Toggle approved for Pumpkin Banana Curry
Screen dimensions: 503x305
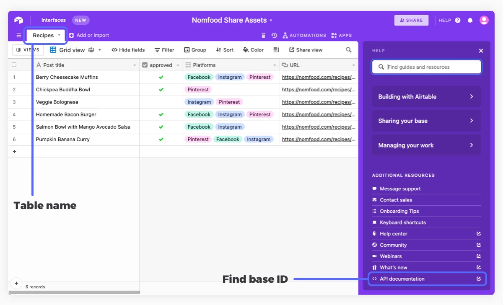point(161,139)
